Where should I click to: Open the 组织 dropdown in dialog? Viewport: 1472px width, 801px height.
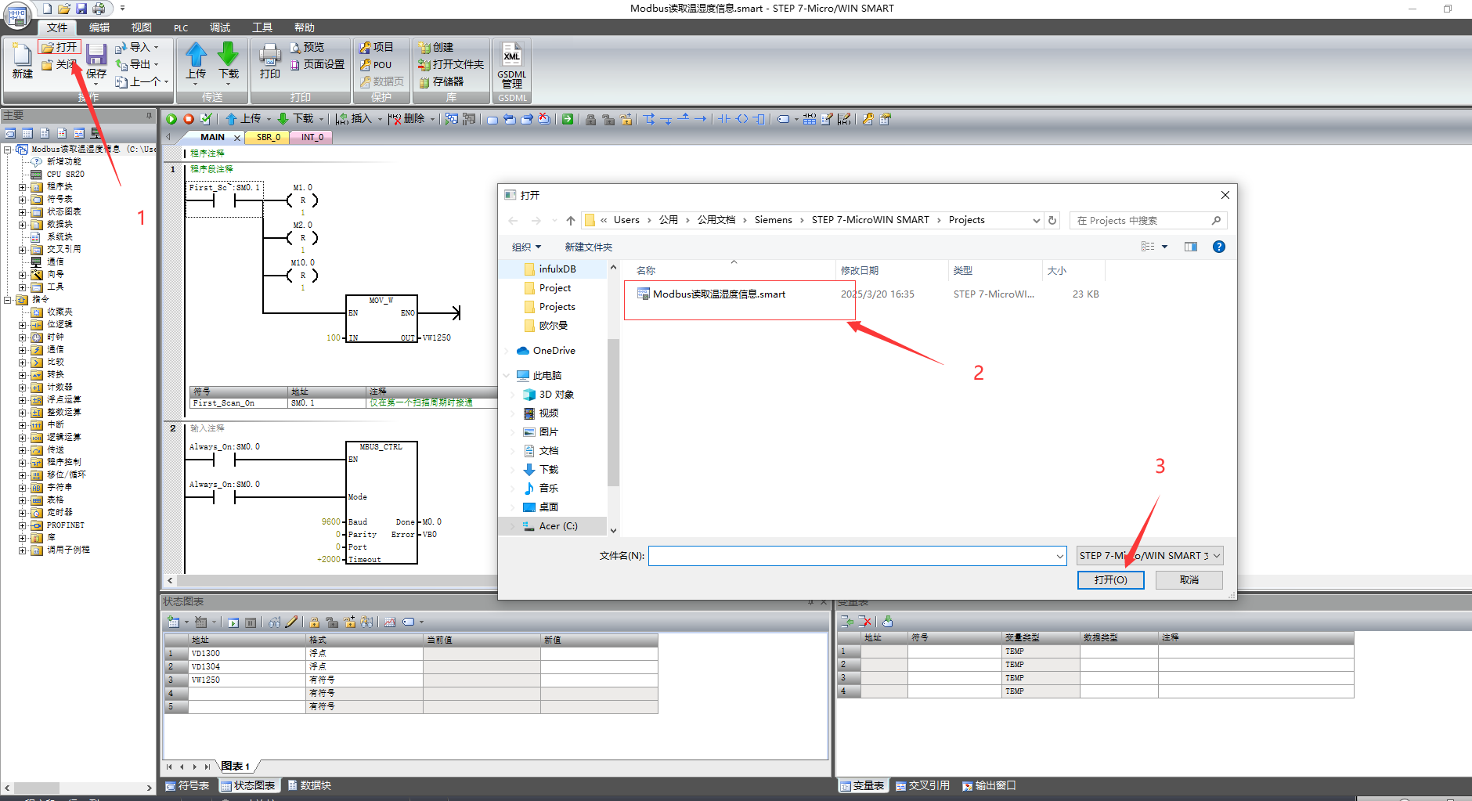526,247
